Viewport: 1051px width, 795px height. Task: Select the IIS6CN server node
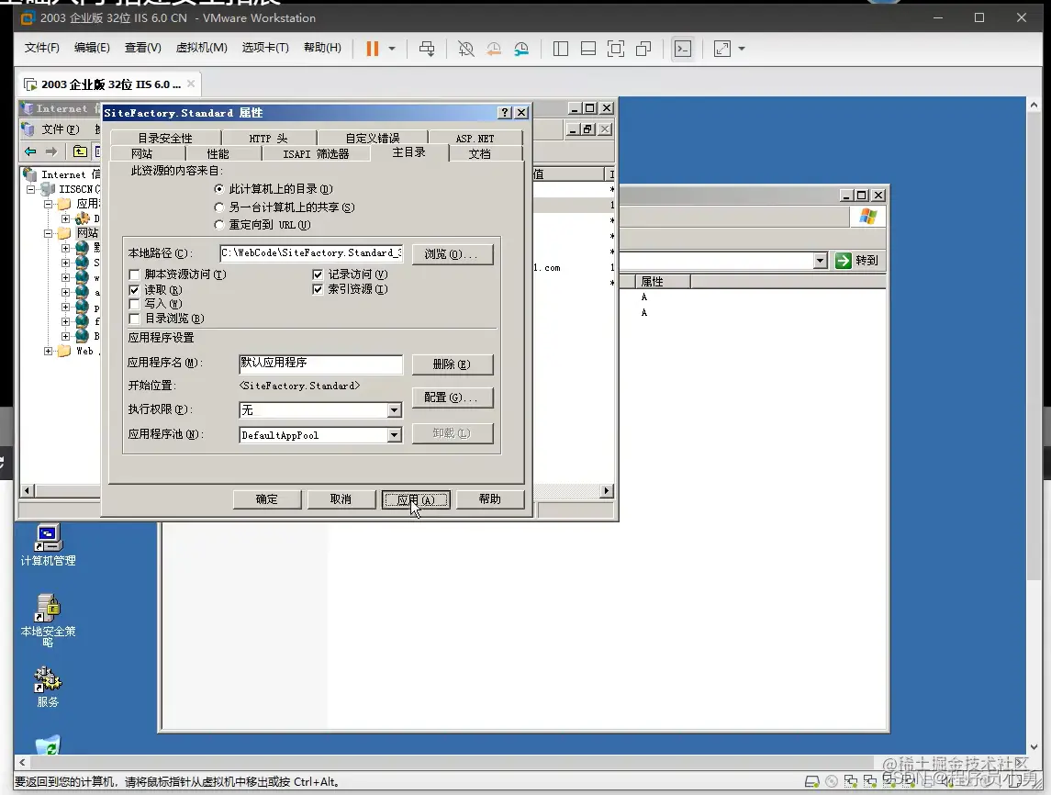pos(71,189)
